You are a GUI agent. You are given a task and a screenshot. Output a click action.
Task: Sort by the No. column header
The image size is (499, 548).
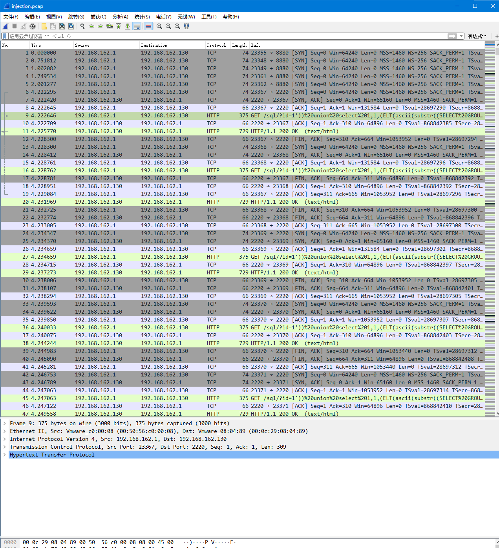click(15, 45)
